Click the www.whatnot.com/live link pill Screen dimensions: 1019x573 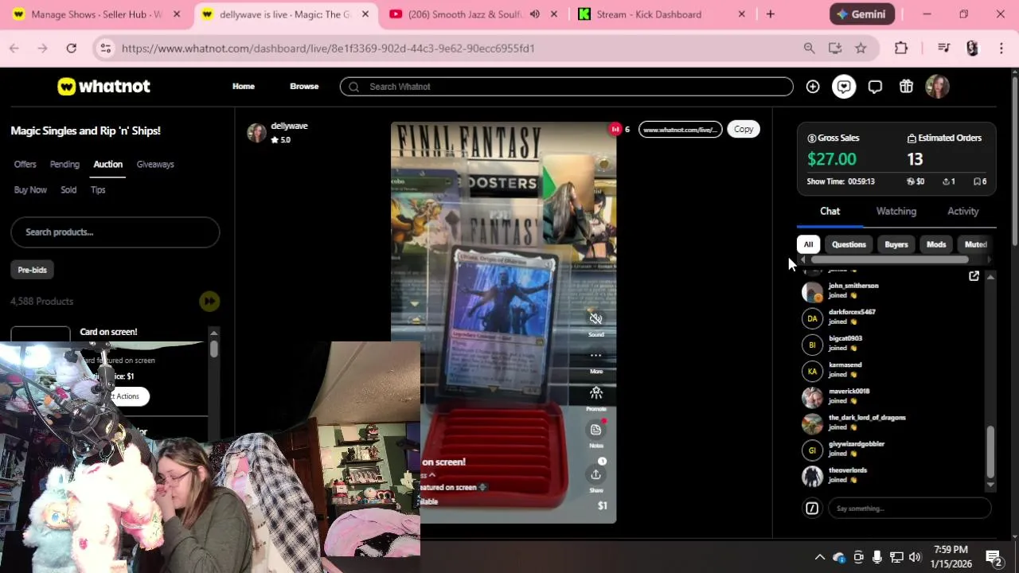click(680, 129)
